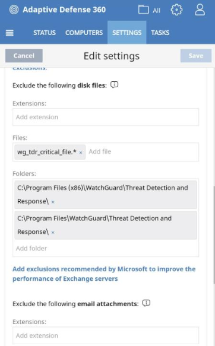
Task: Switch to the COMPUTERS tab
Action: pyautogui.click(x=84, y=33)
